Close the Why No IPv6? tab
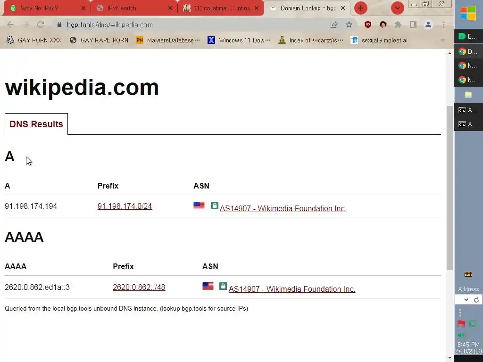Screen dimensions: 483x362 [83, 8]
